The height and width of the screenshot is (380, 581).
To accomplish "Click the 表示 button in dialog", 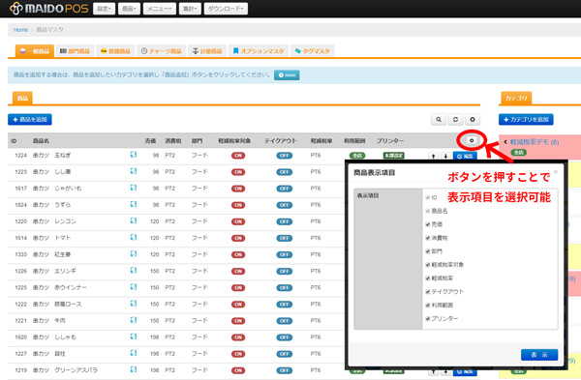I will (x=539, y=355).
